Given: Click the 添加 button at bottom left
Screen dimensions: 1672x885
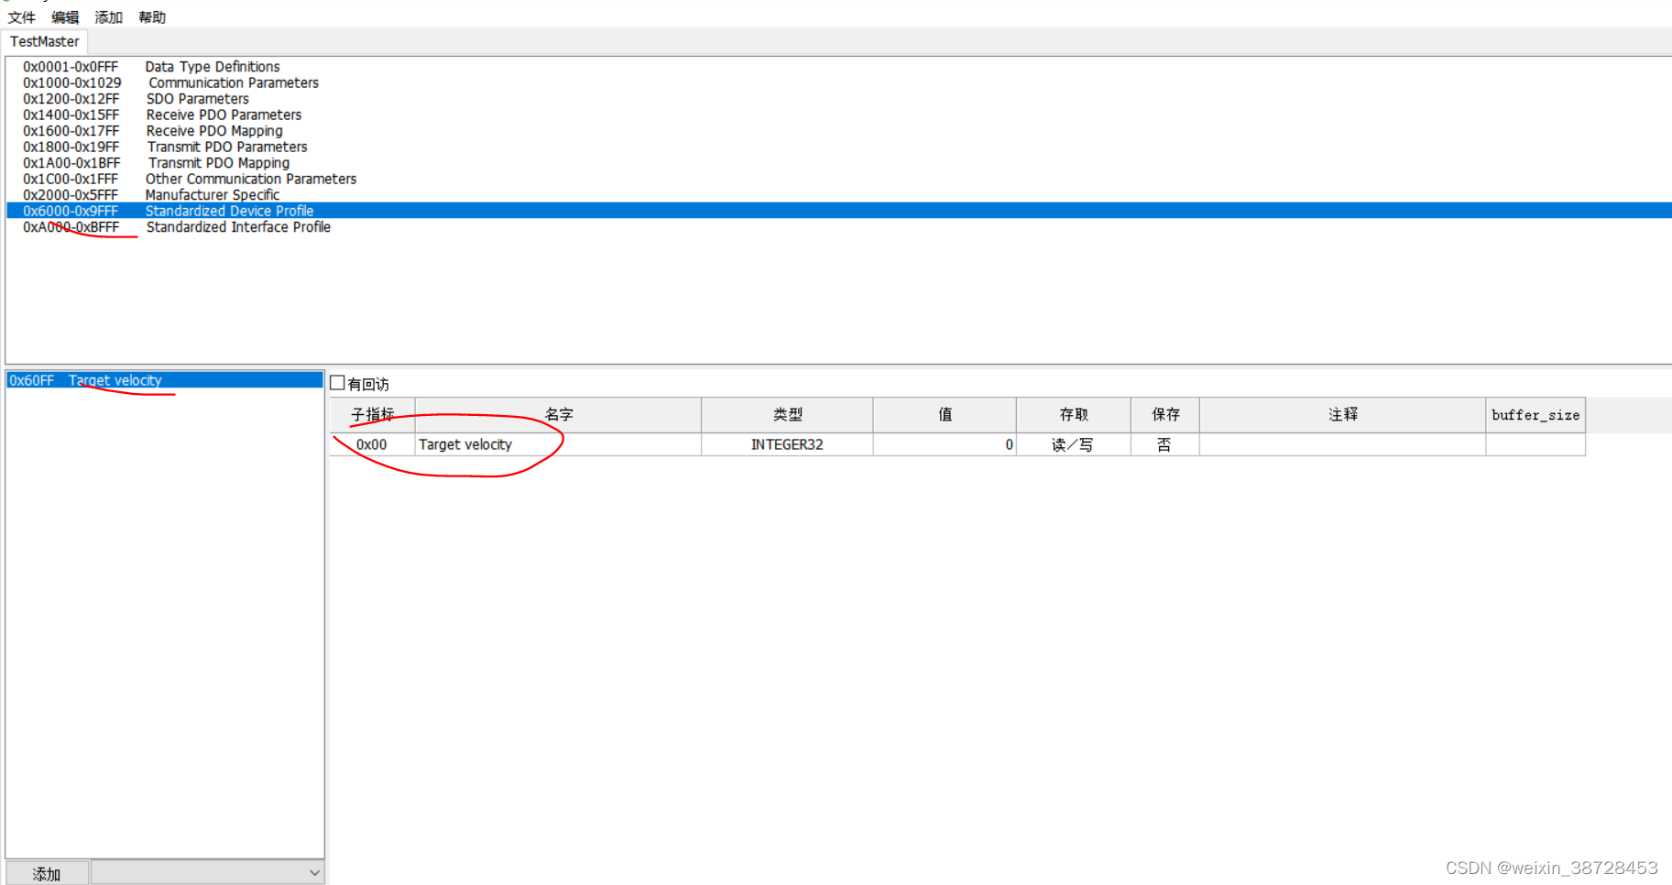Looking at the screenshot, I should pyautogui.click(x=47, y=873).
